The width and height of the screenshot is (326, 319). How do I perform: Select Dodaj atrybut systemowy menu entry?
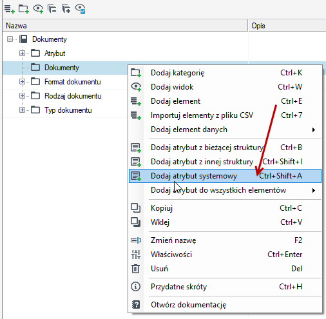(225, 176)
